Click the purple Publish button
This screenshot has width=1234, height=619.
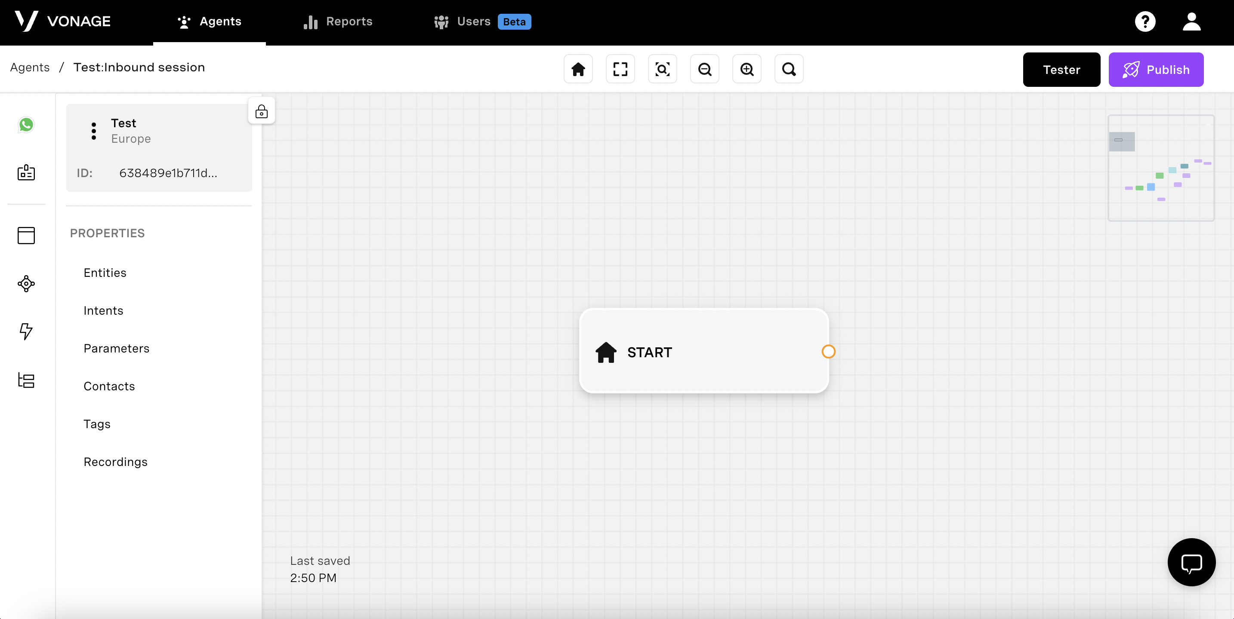coord(1155,70)
